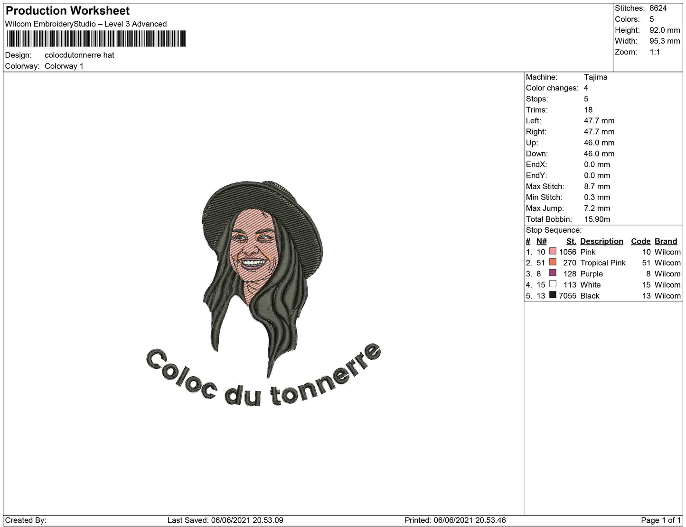Click the 'Brand' column header
This screenshot has height=527, width=686.
pos(666,241)
